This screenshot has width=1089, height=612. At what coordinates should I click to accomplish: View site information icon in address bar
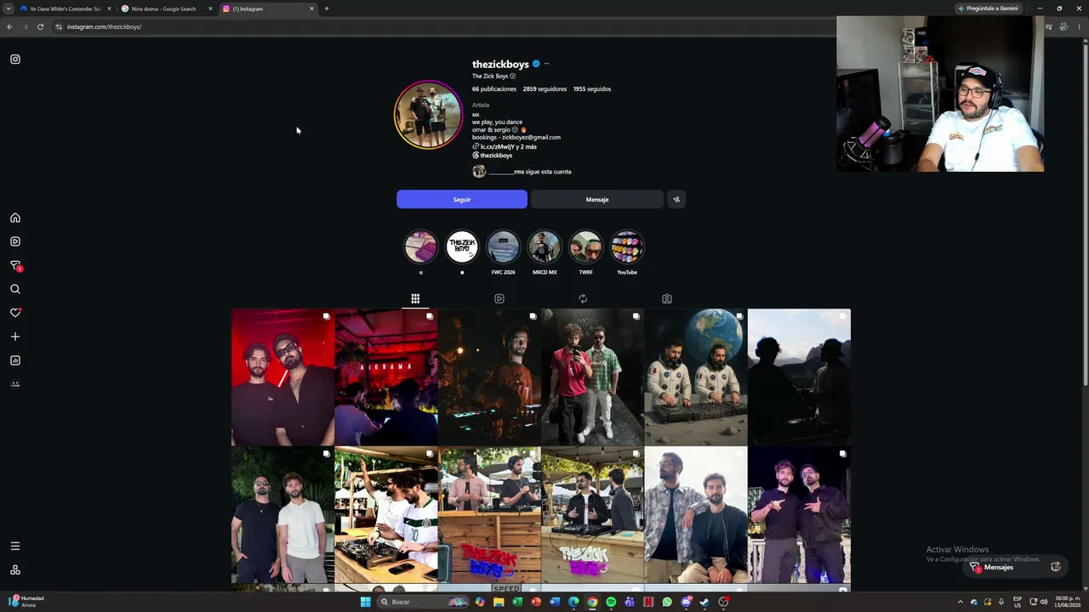click(x=58, y=26)
